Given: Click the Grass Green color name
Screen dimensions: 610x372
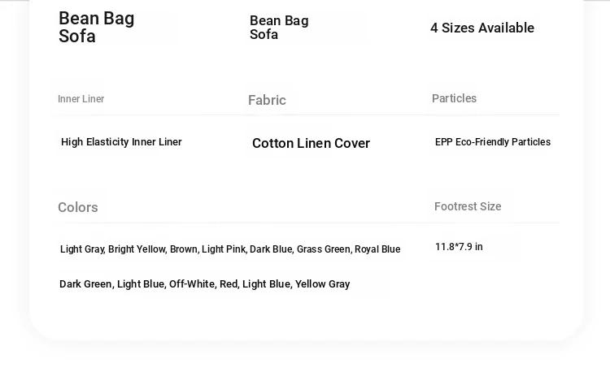Looking at the screenshot, I should pos(323,249).
